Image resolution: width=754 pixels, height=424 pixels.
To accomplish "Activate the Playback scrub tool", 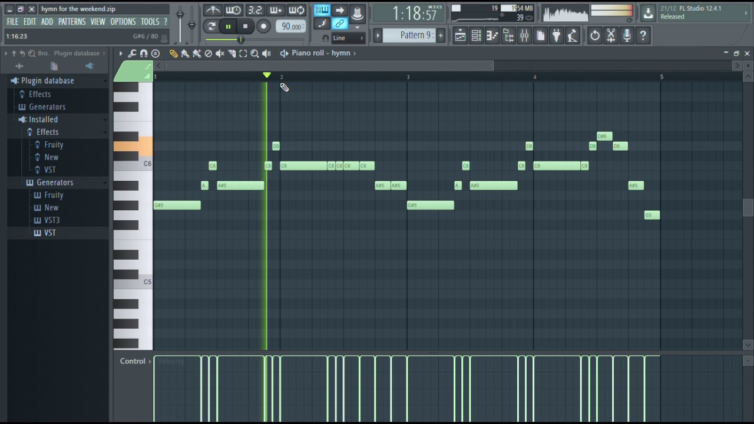I will [x=266, y=54].
